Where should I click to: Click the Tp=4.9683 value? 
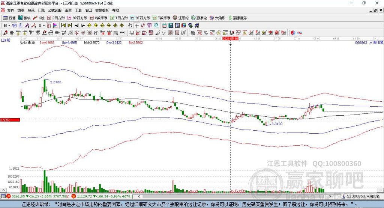[47, 42]
